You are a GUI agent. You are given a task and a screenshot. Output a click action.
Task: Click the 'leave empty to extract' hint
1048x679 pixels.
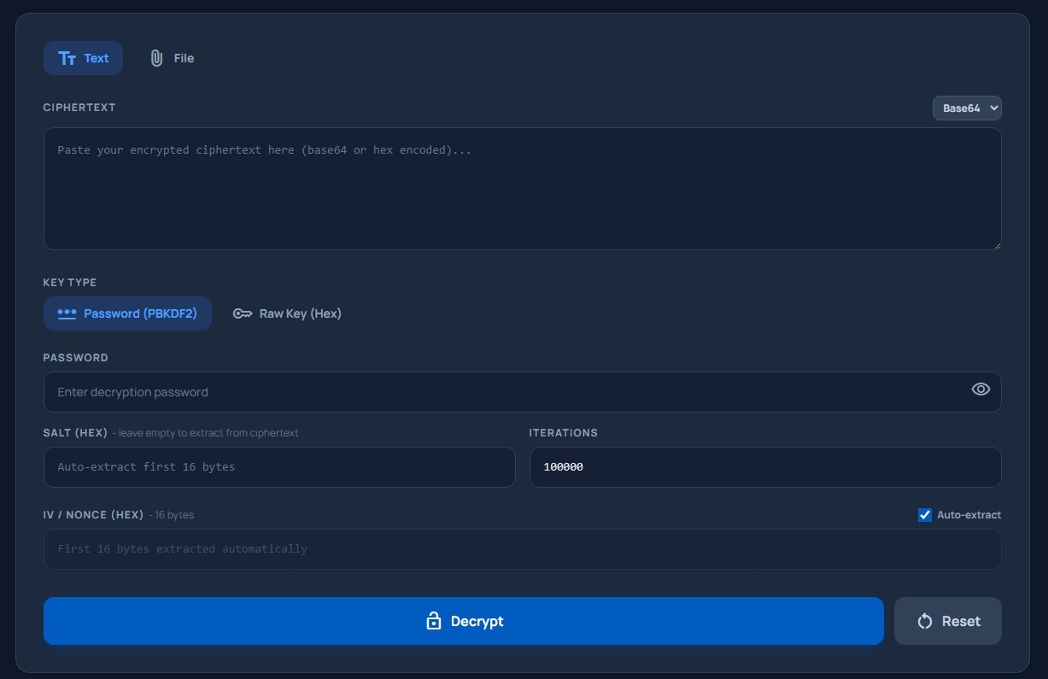pyautogui.click(x=205, y=433)
